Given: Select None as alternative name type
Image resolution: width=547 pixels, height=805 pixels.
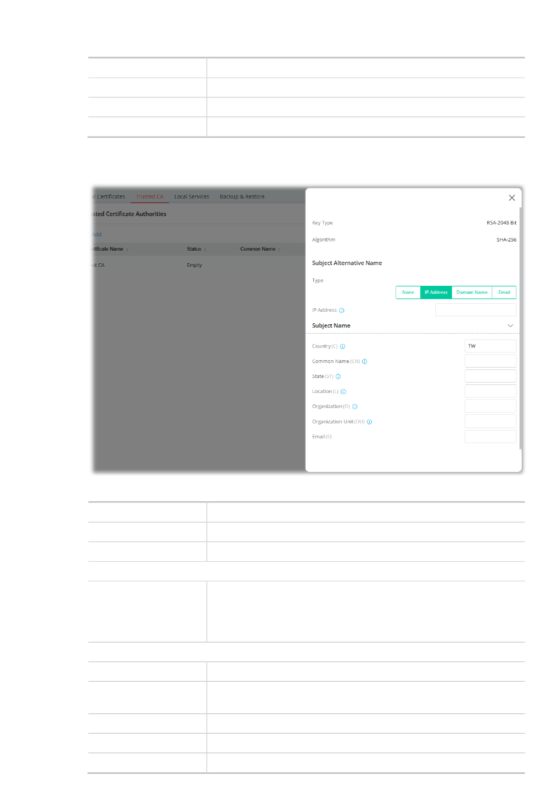Looking at the screenshot, I should click(408, 292).
